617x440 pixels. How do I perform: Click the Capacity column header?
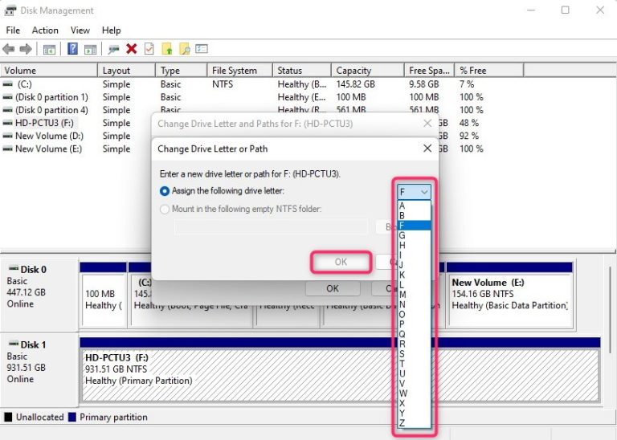(353, 71)
